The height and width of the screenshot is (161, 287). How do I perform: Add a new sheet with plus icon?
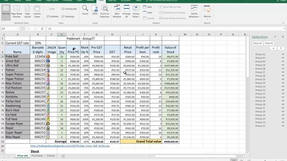pyautogui.click(x=63, y=156)
